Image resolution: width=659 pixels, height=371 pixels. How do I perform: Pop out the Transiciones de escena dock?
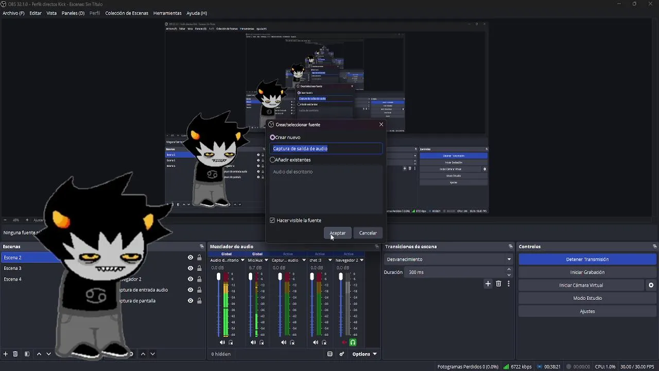click(x=511, y=246)
